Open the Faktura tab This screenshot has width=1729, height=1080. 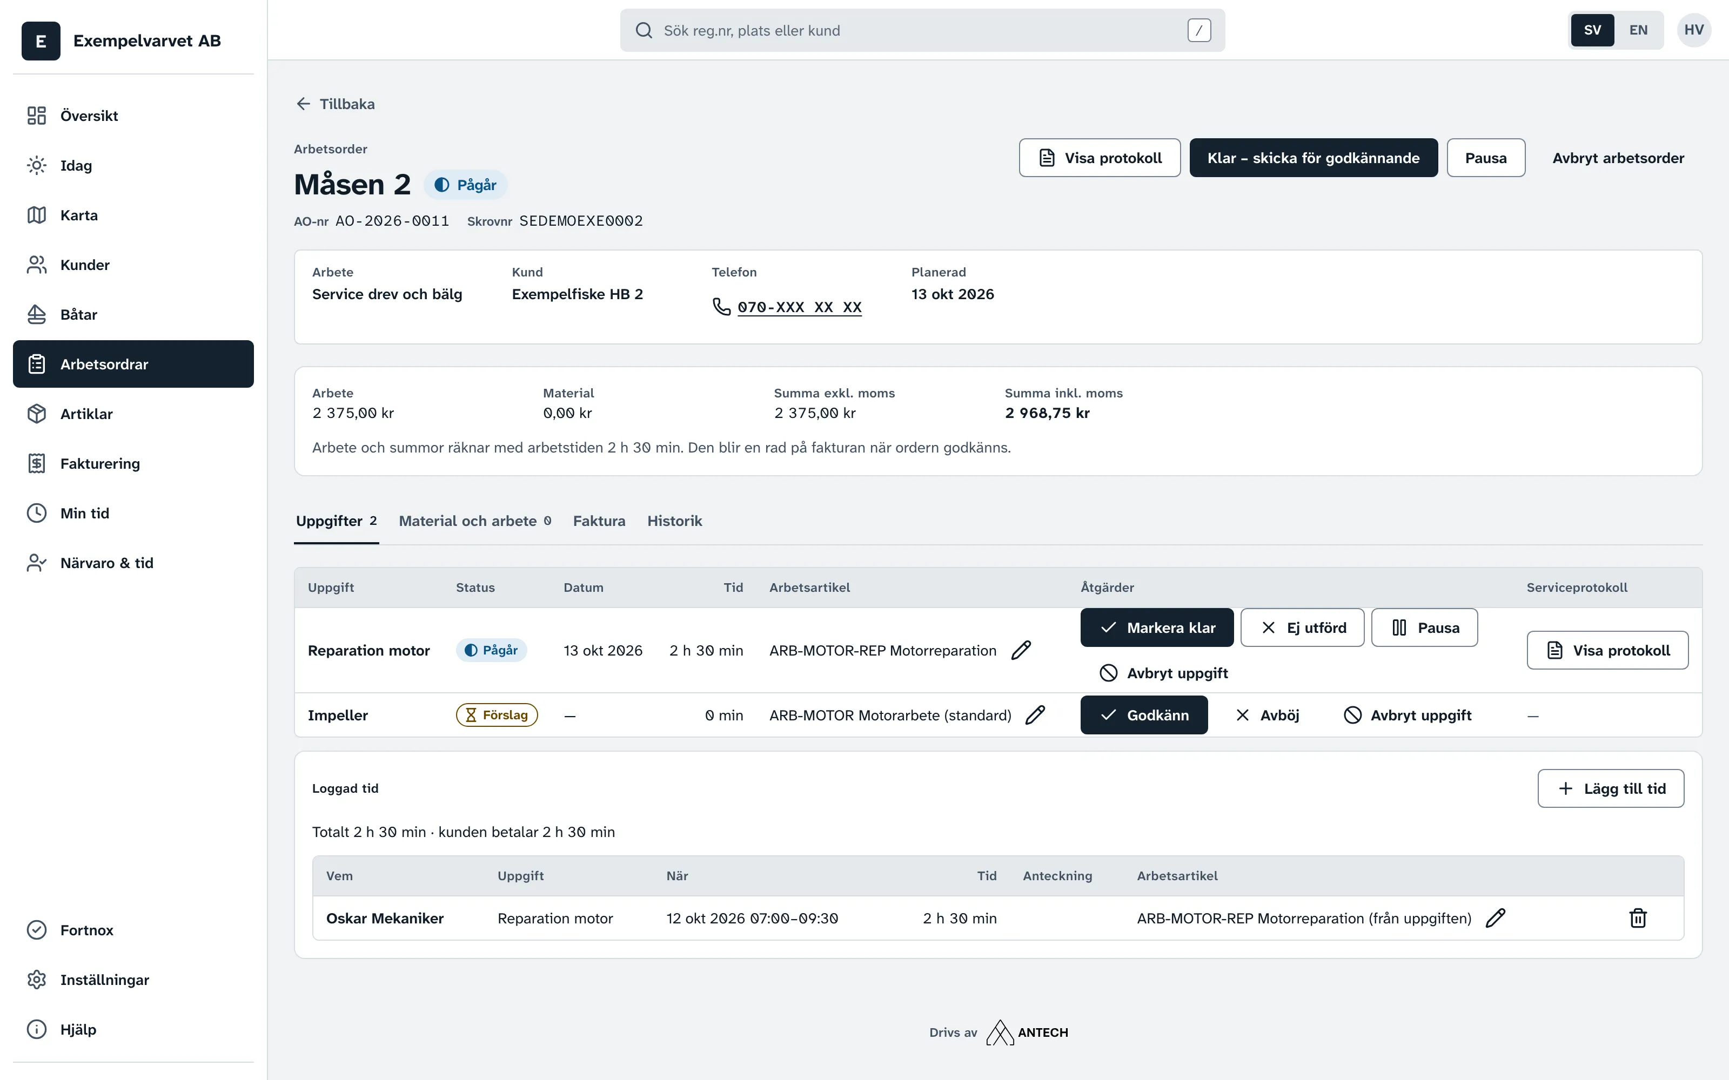point(599,522)
